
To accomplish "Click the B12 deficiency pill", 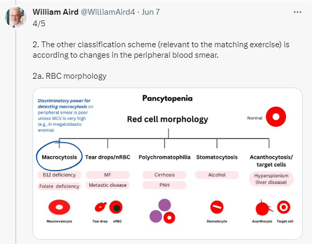I will tap(59, 175).
